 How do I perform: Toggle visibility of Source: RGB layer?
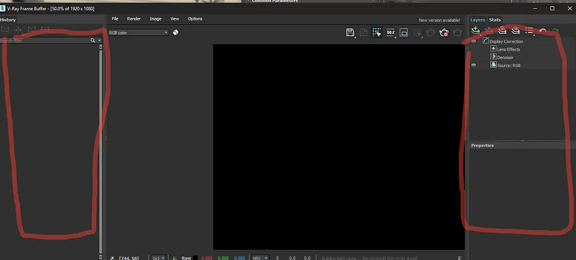click(473, 65)
